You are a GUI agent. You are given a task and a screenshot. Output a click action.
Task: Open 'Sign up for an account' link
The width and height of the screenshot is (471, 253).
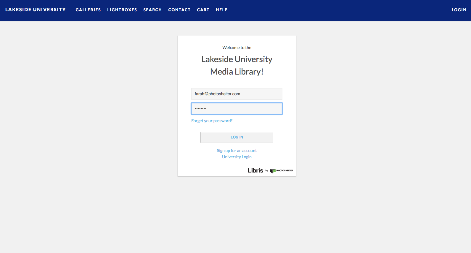(x=237, y=151)
